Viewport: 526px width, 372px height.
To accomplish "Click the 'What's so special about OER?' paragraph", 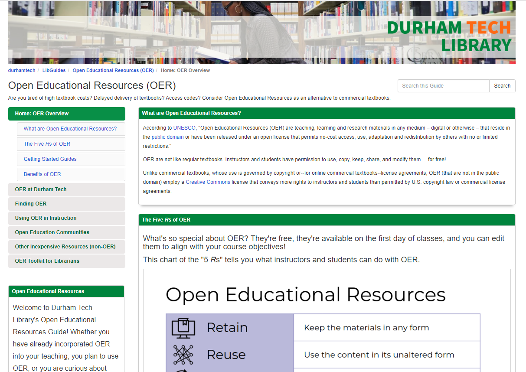I will (324, 243).
